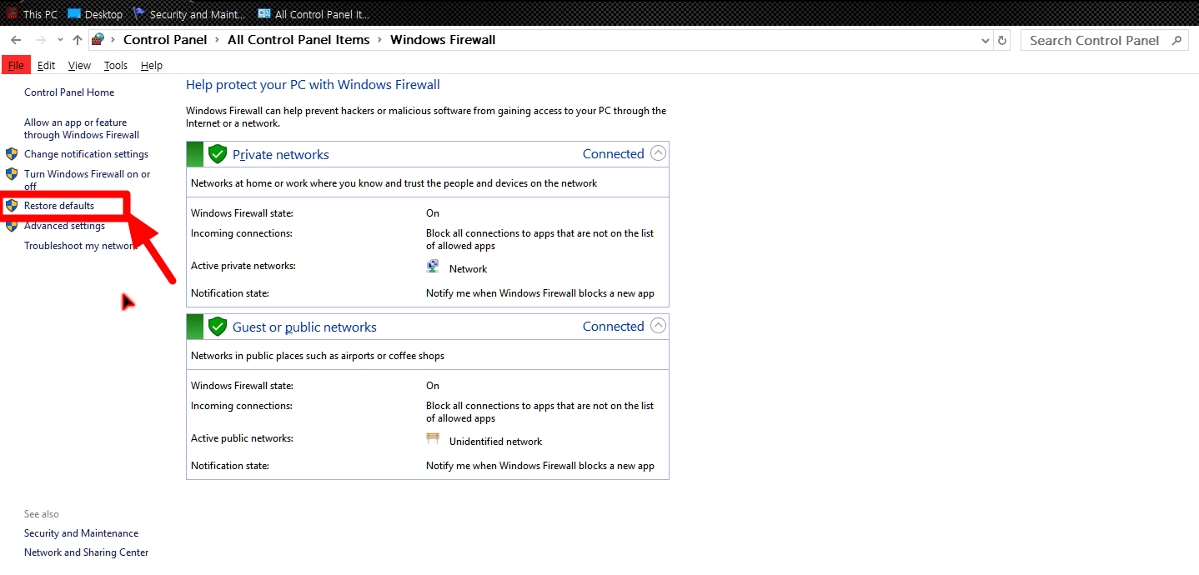Image resolution: width=1199 pixels, height=575 pixels.
Task: Click the address bar refresh icon
Action: coord(1002,40)
